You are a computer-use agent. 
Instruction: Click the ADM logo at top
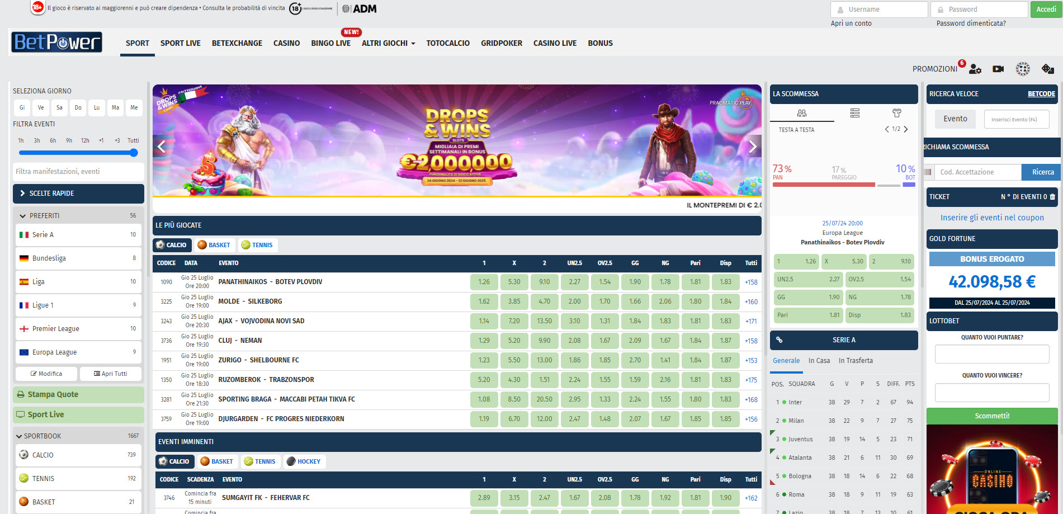pyautogui.click(x=360, y=8)
